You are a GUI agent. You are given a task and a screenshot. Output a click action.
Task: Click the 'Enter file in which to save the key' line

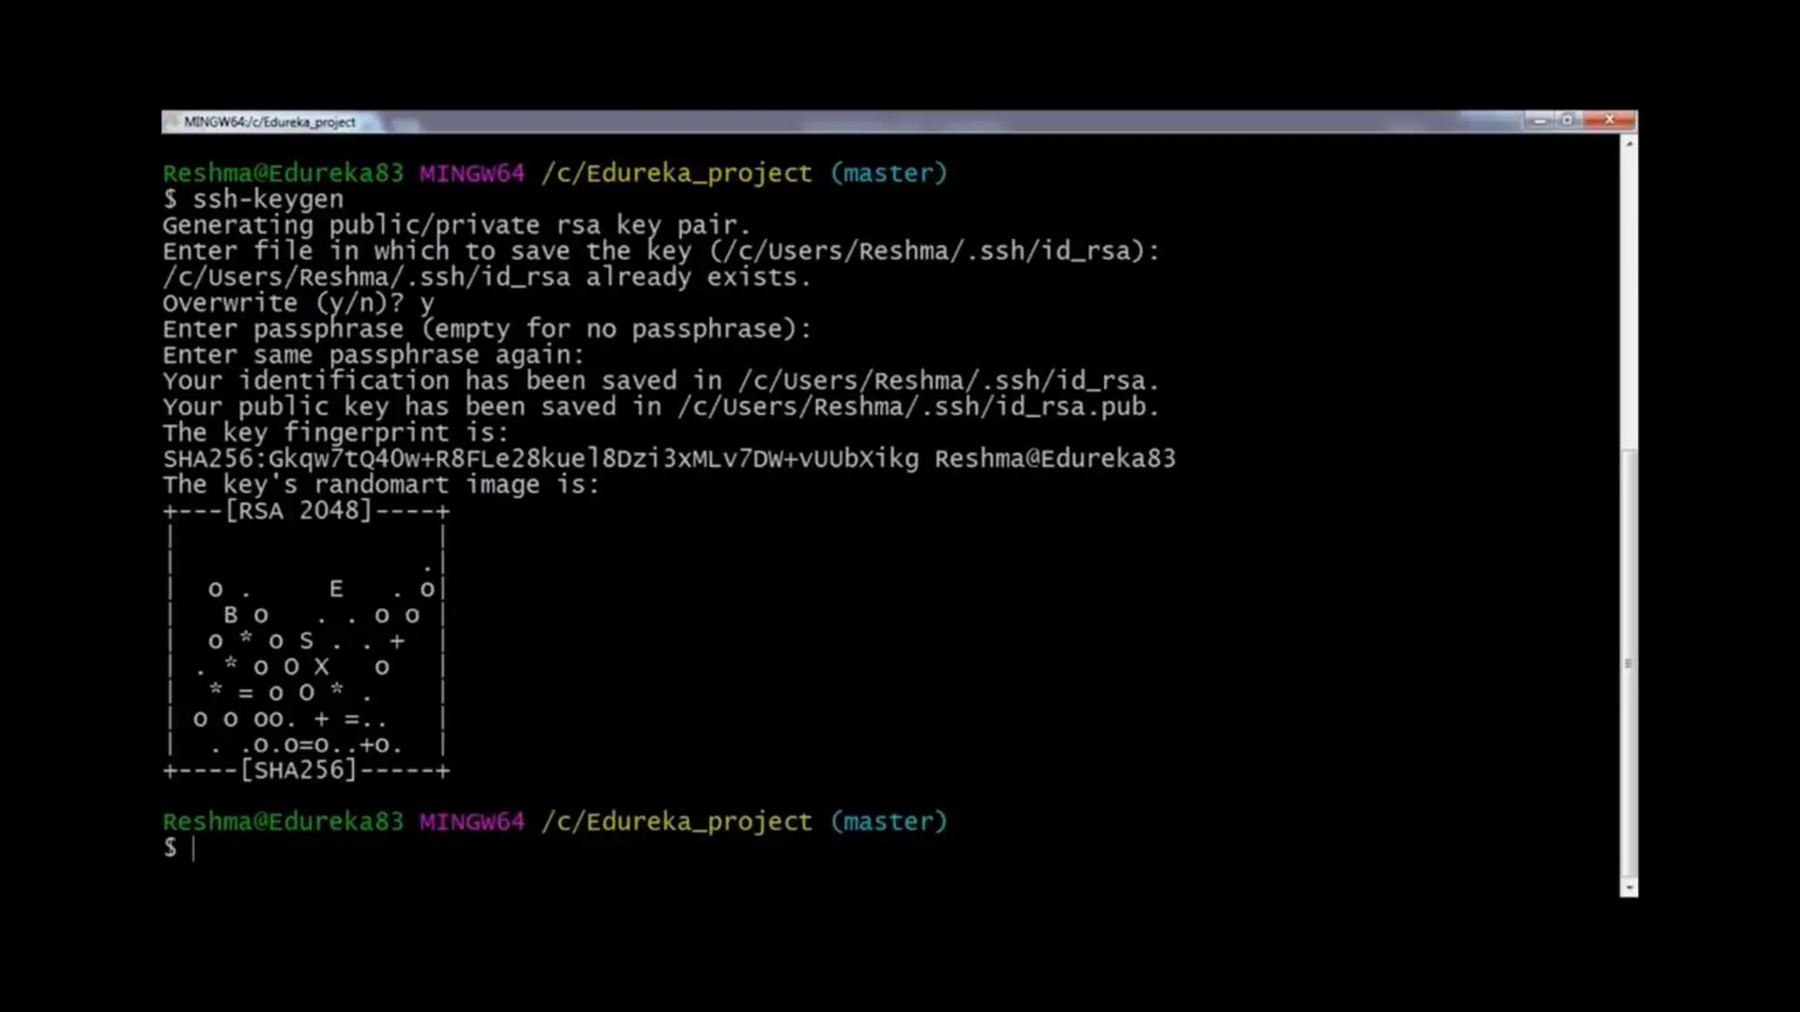[x=661, y=251]
